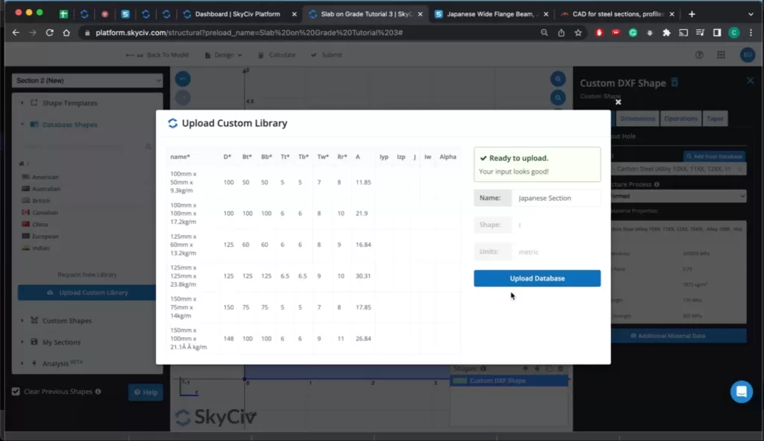This screenshot has width=764, height=441.
Task: Open the China shapes library
Action: point(40,224)
